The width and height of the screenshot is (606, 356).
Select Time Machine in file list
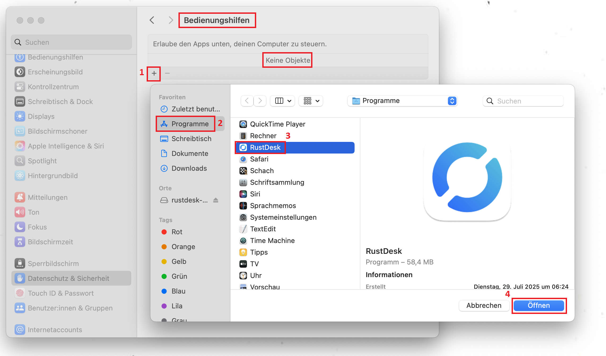(272, 241)
